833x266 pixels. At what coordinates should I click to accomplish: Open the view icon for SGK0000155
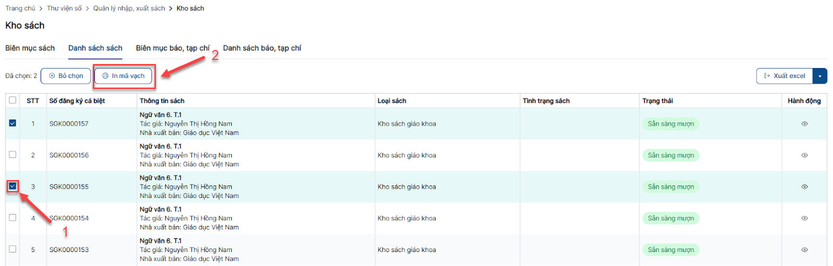(804, 187)
